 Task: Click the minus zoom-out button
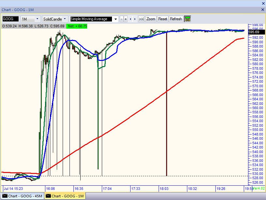122,19
